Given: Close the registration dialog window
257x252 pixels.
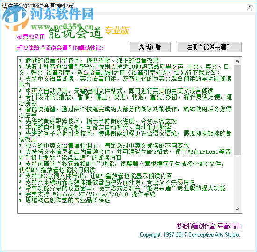Looking at the screenshot, I should point(250,6).
